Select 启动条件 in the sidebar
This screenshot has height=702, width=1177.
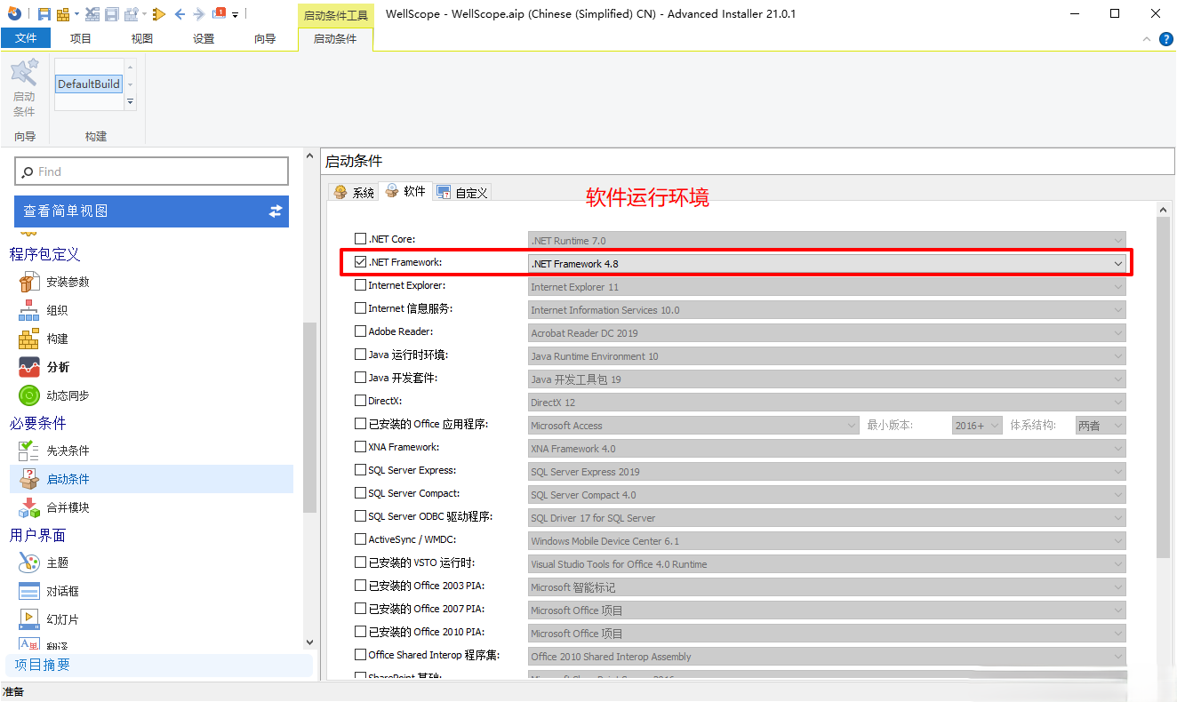(x=151, y=479)
